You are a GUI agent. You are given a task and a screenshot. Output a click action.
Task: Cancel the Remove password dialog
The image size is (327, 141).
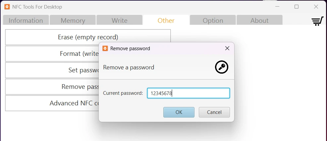214,112
